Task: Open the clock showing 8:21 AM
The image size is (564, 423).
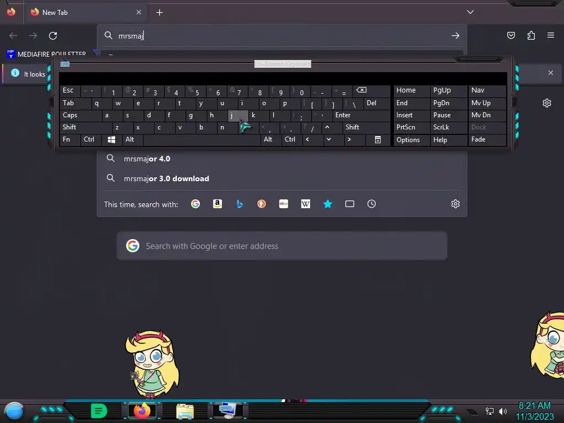Action: click(x=534, y=411)
